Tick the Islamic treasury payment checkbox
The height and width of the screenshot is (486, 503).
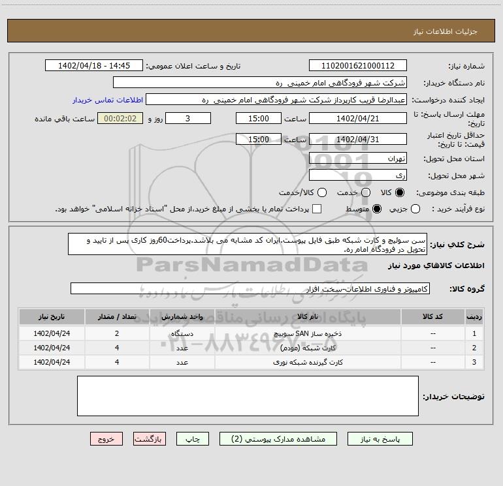pos(317,209)
